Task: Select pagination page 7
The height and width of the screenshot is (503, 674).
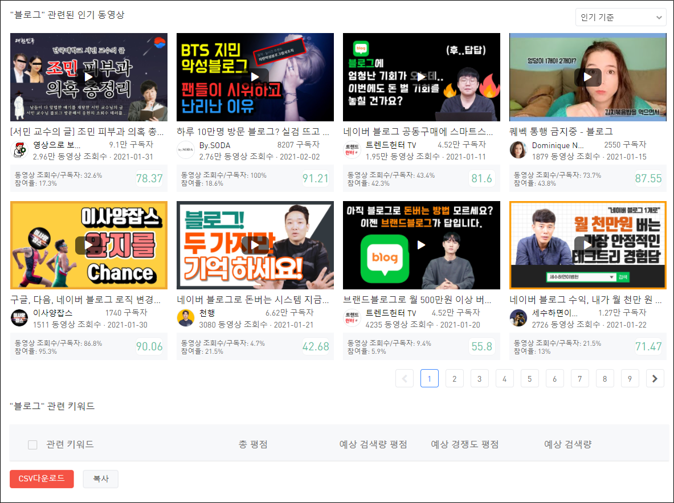Action: click(580, 378)
